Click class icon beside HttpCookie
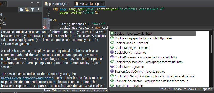Screen dimensions: 214x93 (x=112, y=85)
